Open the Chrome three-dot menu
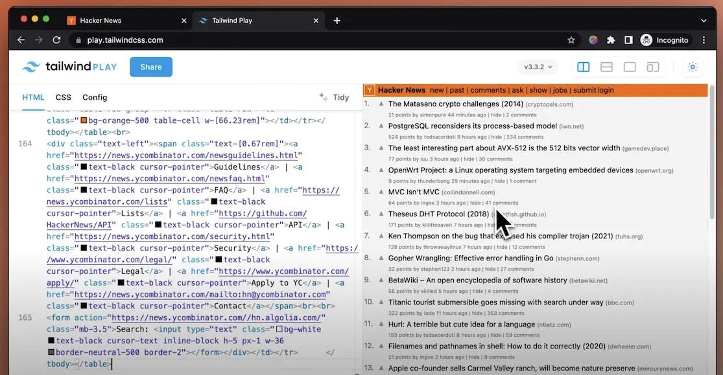This screenshot has height=375, width=723. point(704,40)
